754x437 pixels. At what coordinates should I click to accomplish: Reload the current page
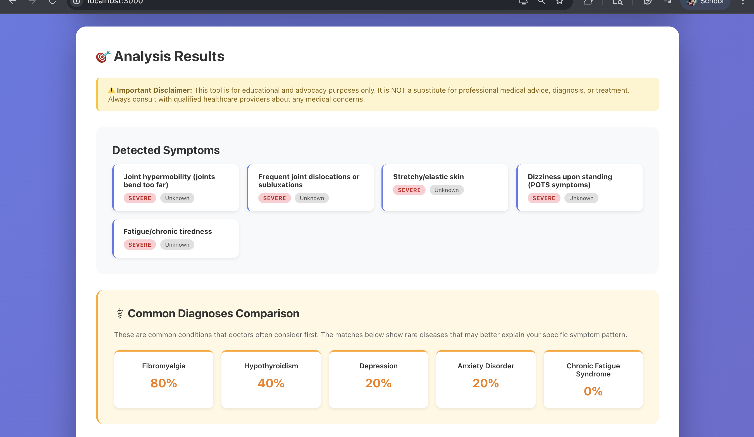pyautogui.click(x=53, y=2)
